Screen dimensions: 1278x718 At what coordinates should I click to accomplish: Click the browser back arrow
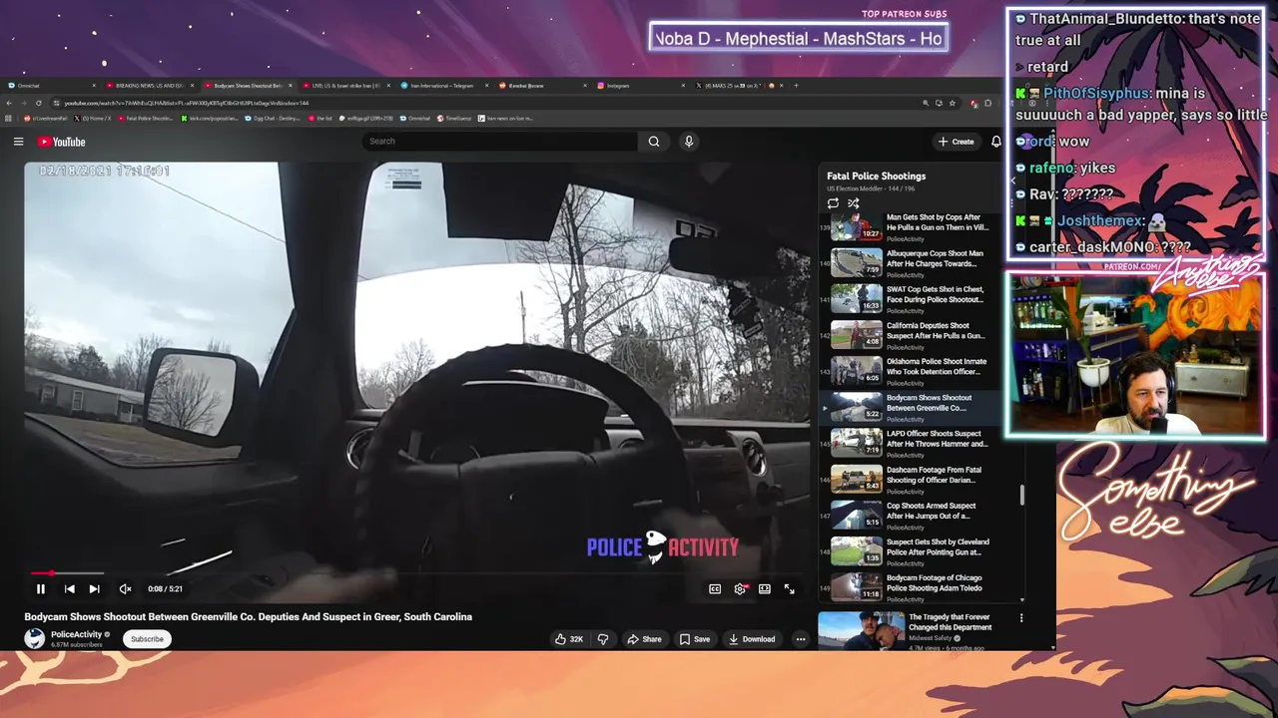(10, 103)
